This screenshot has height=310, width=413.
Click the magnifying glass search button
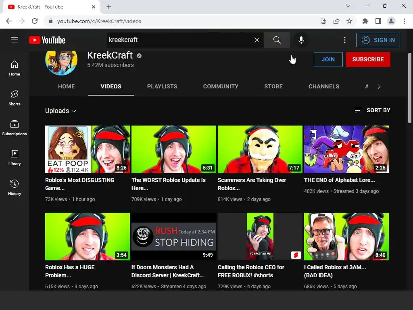(x=277, y=40)
